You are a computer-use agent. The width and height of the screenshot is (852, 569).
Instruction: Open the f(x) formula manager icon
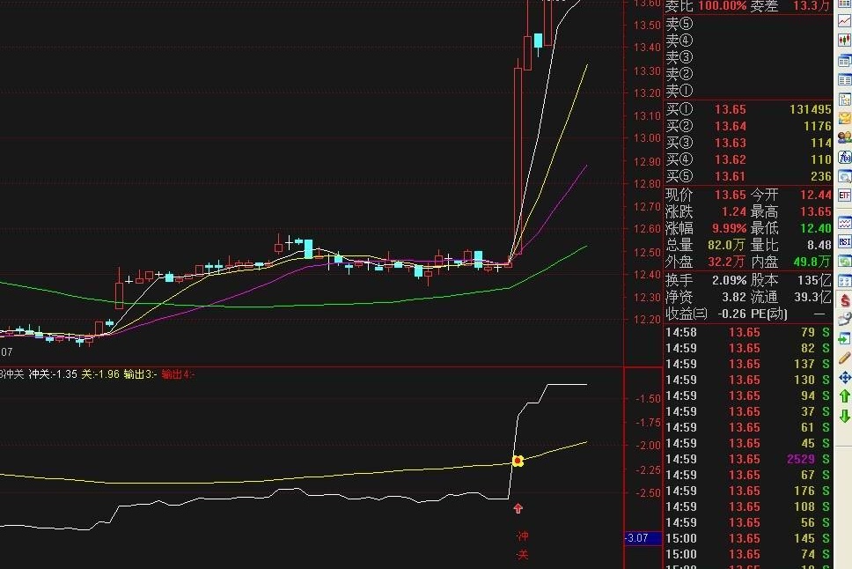click(x=845, y=157)
